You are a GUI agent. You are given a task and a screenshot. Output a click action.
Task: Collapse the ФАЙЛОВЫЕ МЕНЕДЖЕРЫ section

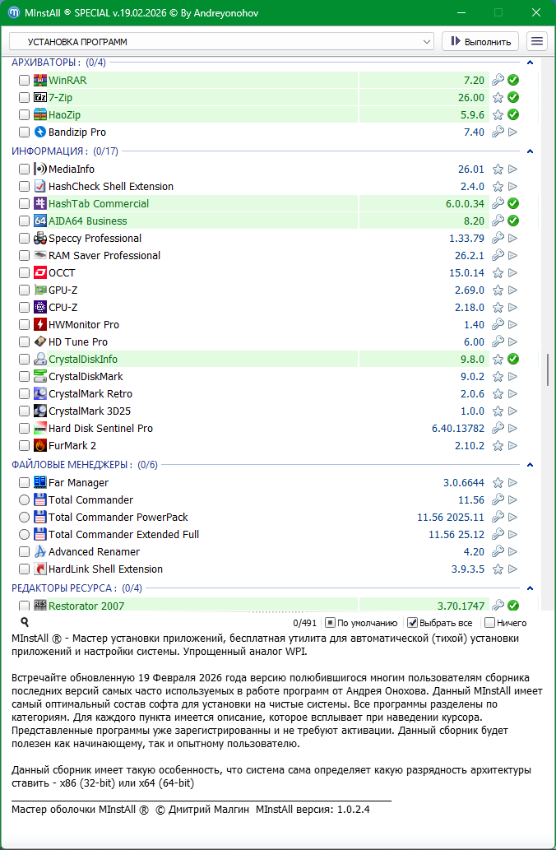(x=531, y=465)
